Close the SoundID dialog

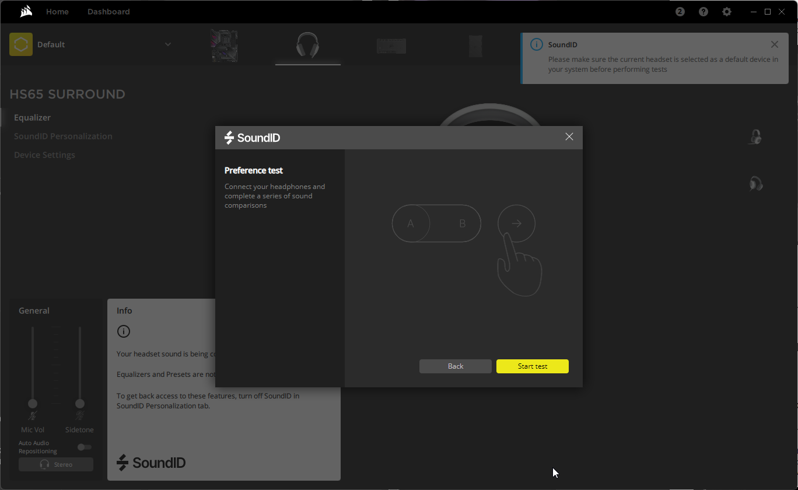[569, 136]
